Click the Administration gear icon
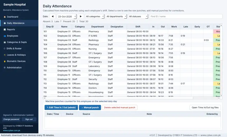 [x=5, y=68]
